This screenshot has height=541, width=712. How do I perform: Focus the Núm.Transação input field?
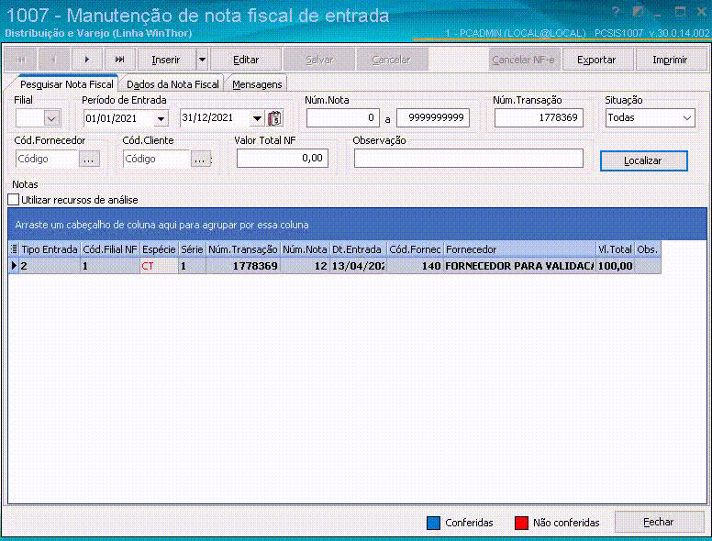(539, 118)
